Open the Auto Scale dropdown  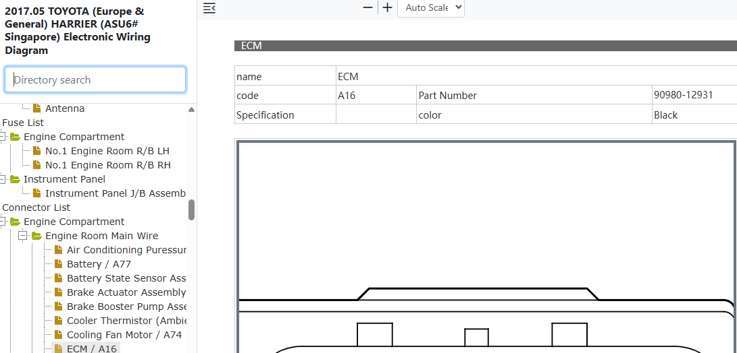pyautogui.click(x=431, y=8)
